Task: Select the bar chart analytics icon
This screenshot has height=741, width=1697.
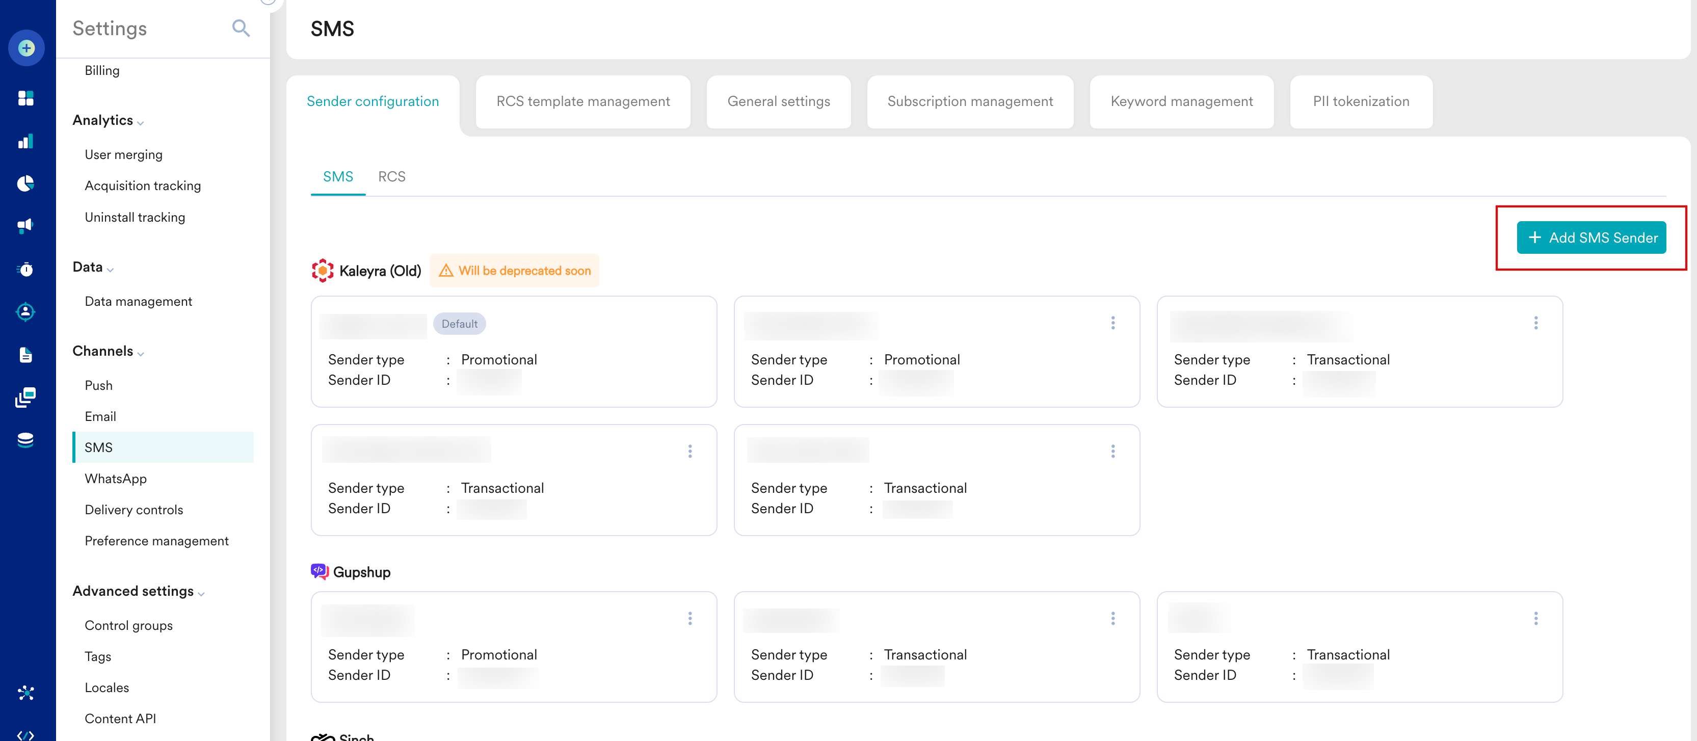Action: [x=25, y=141]
